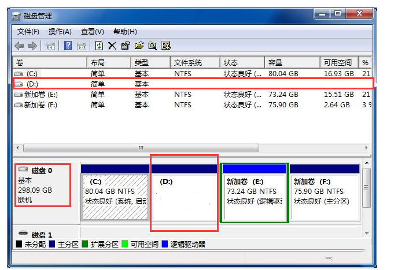
Task: Select the (C:) volume row
Action: 193,74
